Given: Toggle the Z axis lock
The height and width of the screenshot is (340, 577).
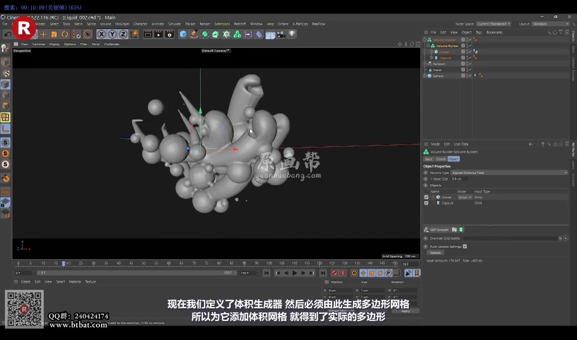Looking at the screenshot, I should pyautogui.click(x=123, y=34).
